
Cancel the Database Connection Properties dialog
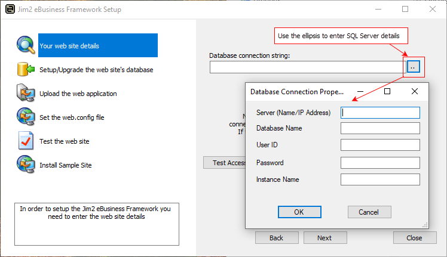(369, 212)
